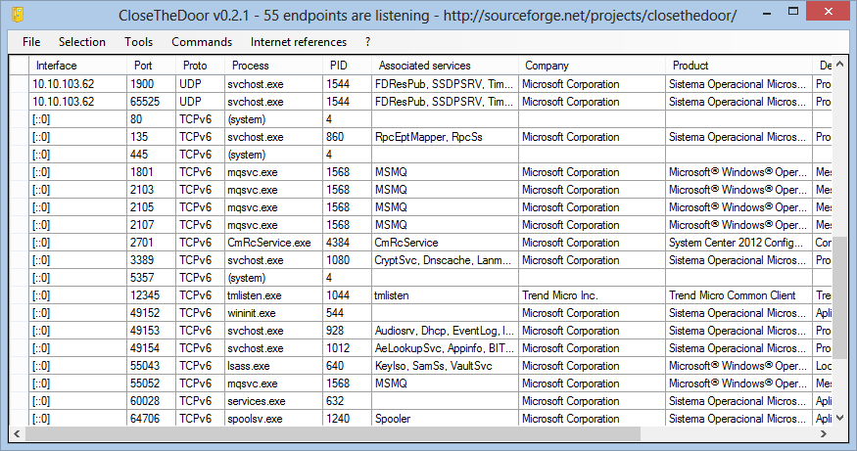Click the vertical scrollbar down arrow
857x451 pixels.
(x=840, y=418)
